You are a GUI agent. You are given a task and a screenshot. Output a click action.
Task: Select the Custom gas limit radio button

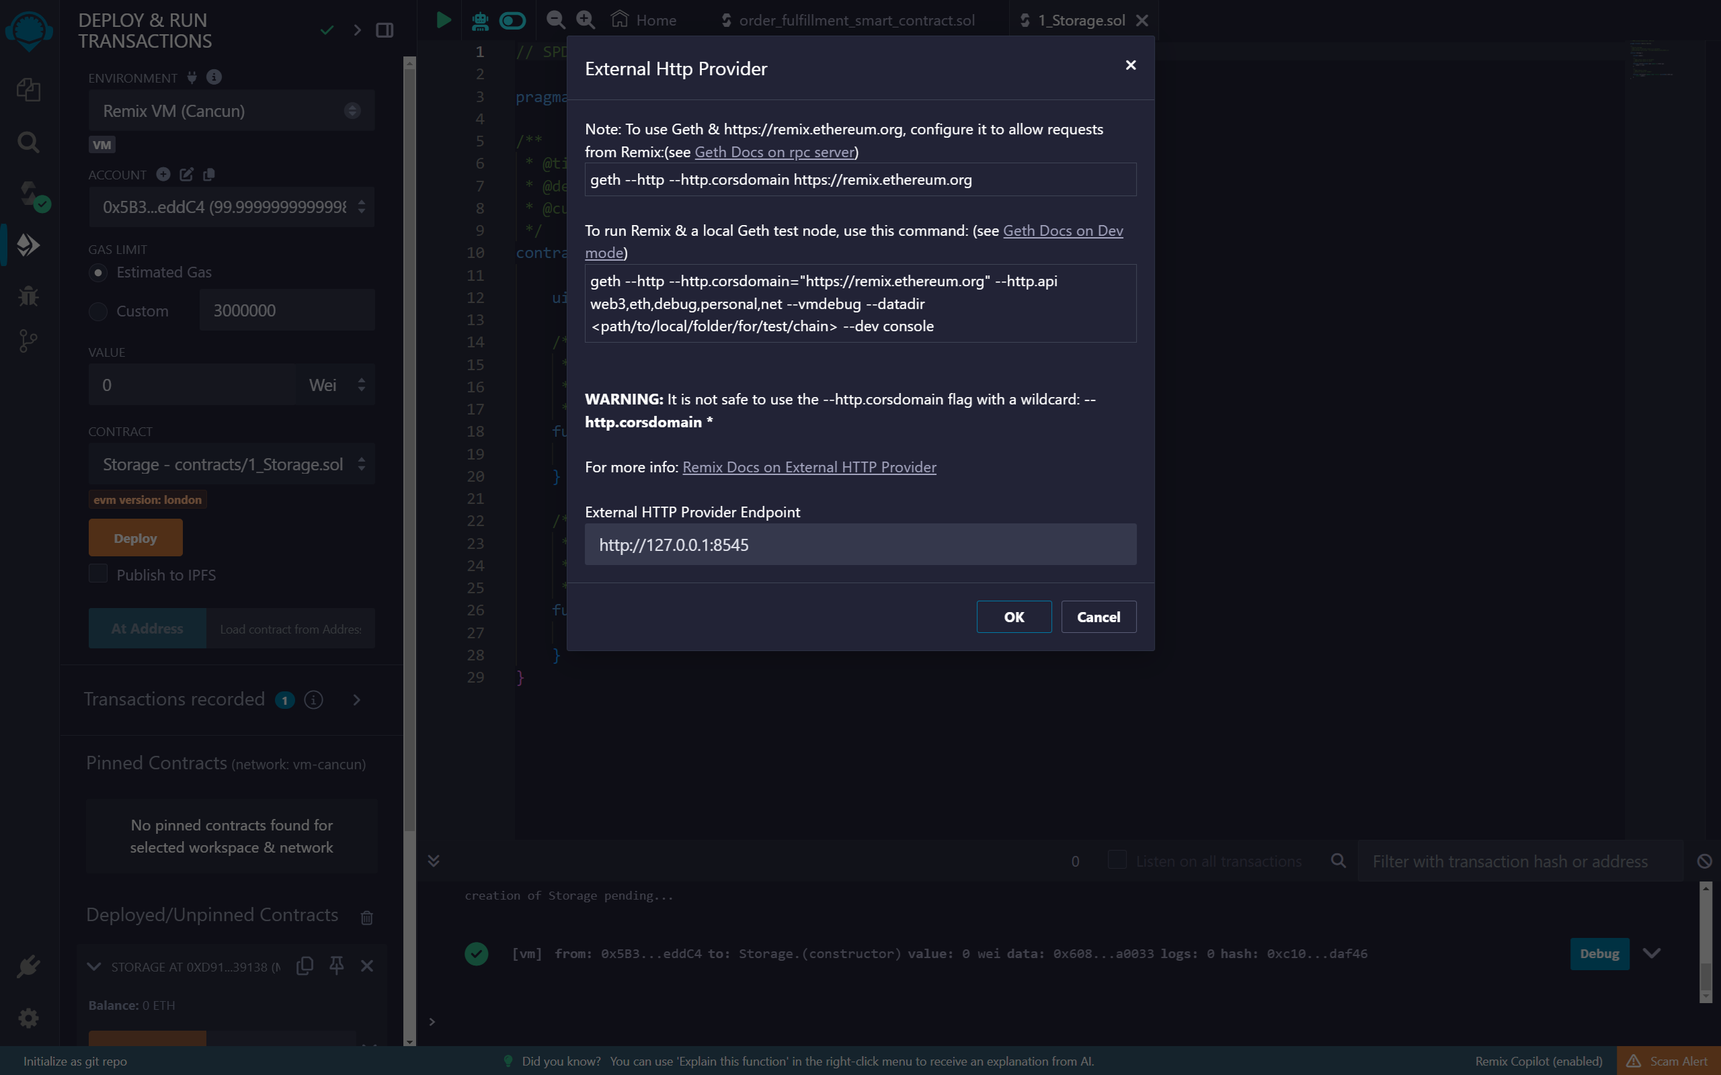tap(98, 311)
